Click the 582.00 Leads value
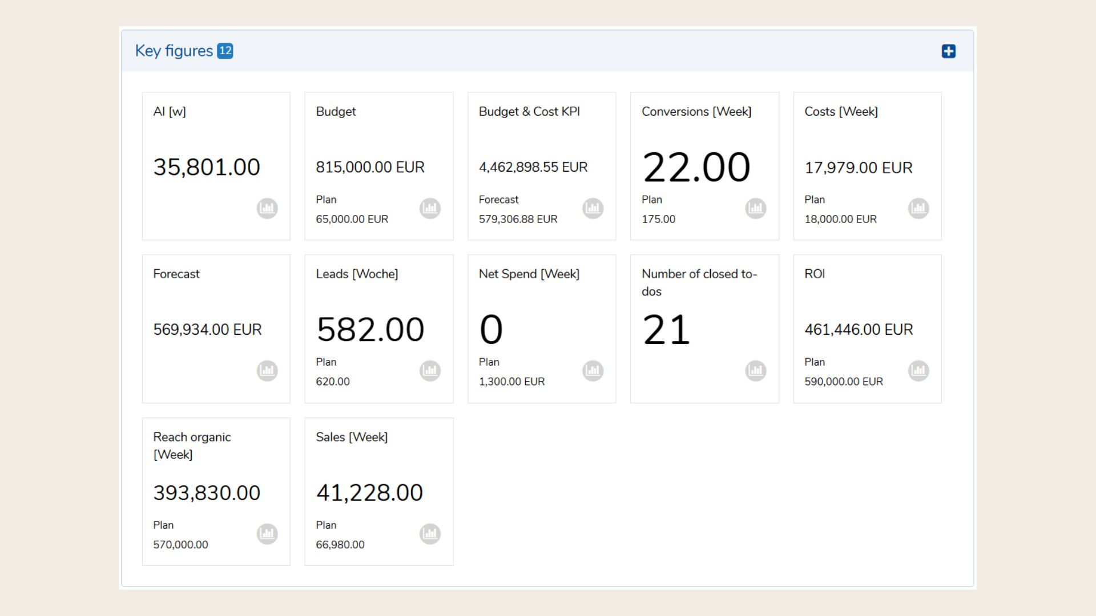Viewport: 1096px width, 616px height. click(x=370, y=330)
